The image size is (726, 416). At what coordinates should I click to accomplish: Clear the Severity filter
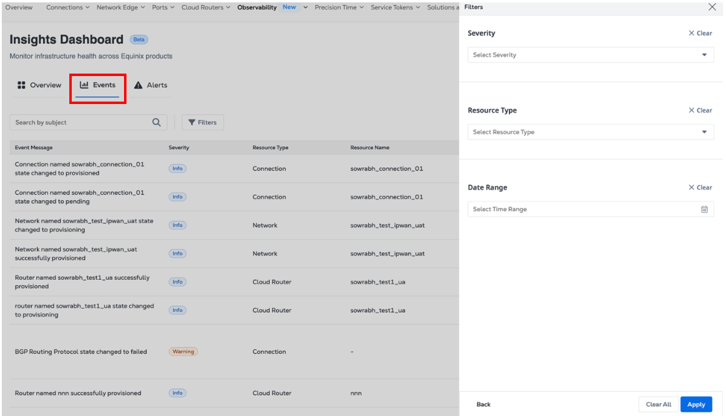click(700, 33)
